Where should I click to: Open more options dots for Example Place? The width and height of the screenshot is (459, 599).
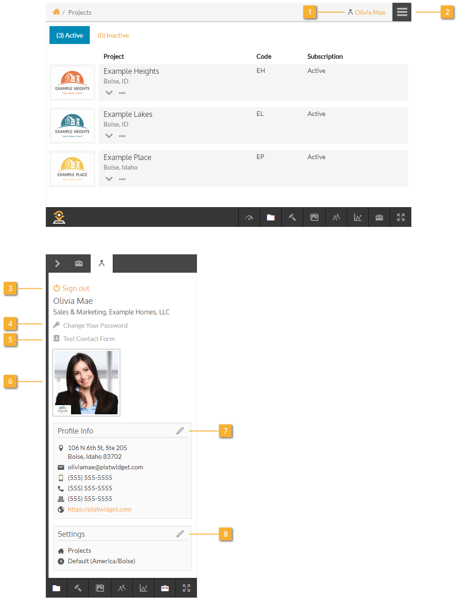(x=122, y=179)
